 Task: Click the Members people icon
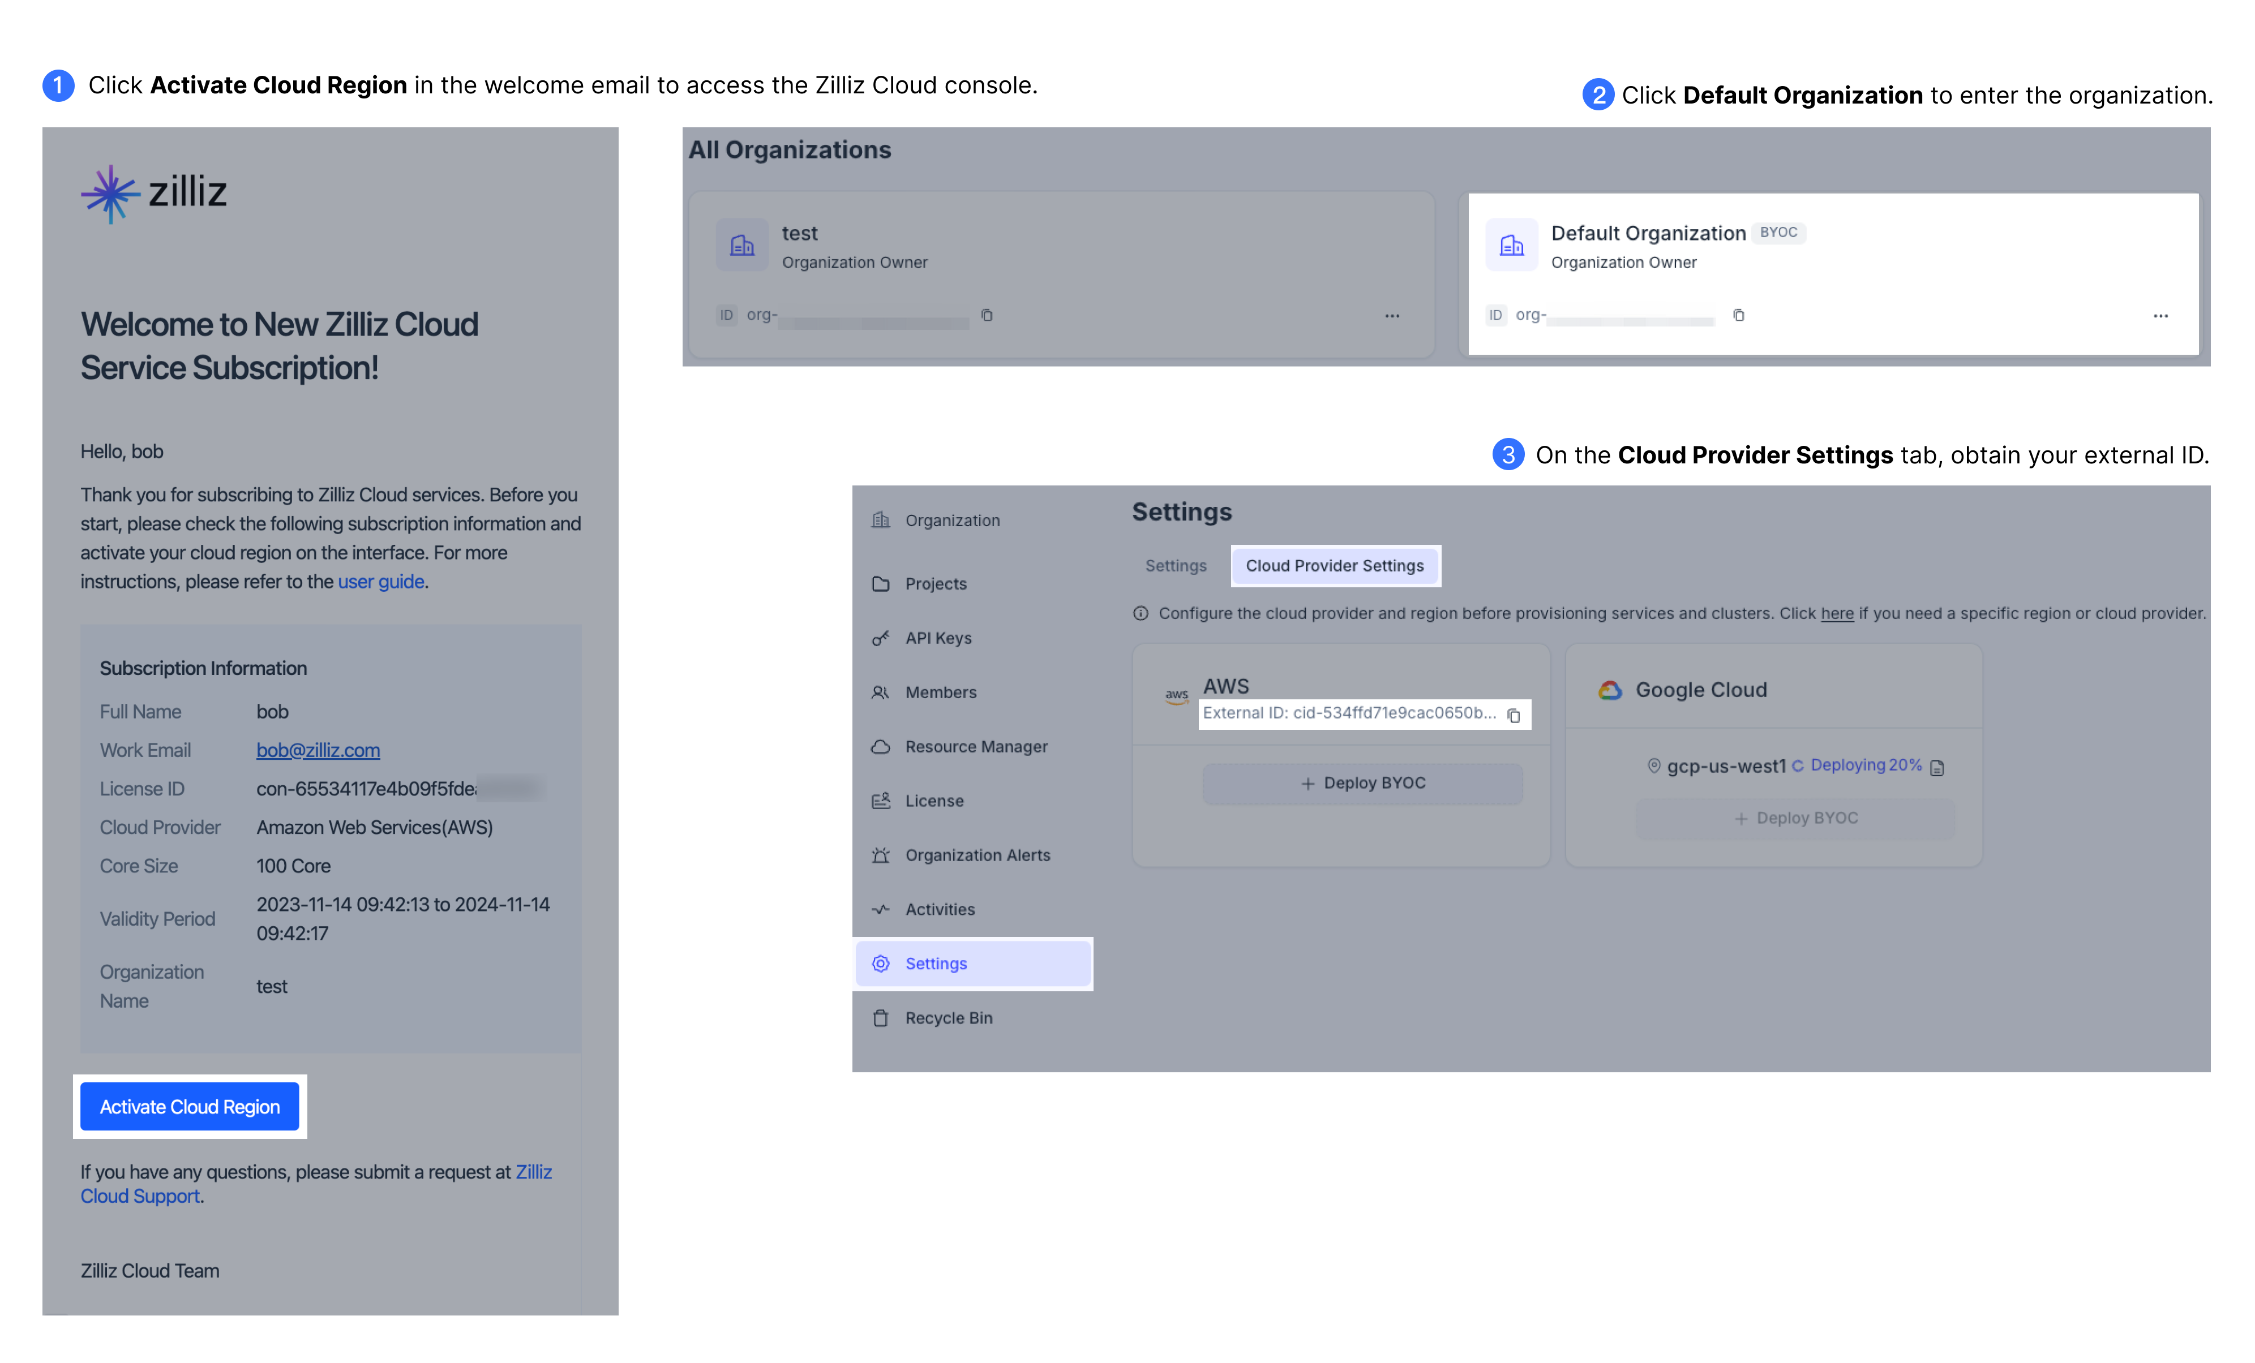click(880, 691)
